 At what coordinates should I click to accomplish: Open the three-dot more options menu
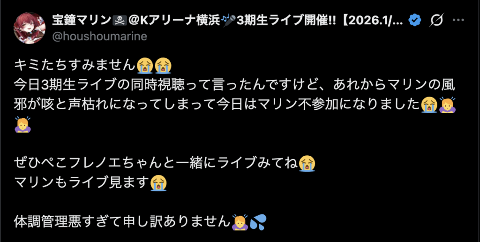458,20
